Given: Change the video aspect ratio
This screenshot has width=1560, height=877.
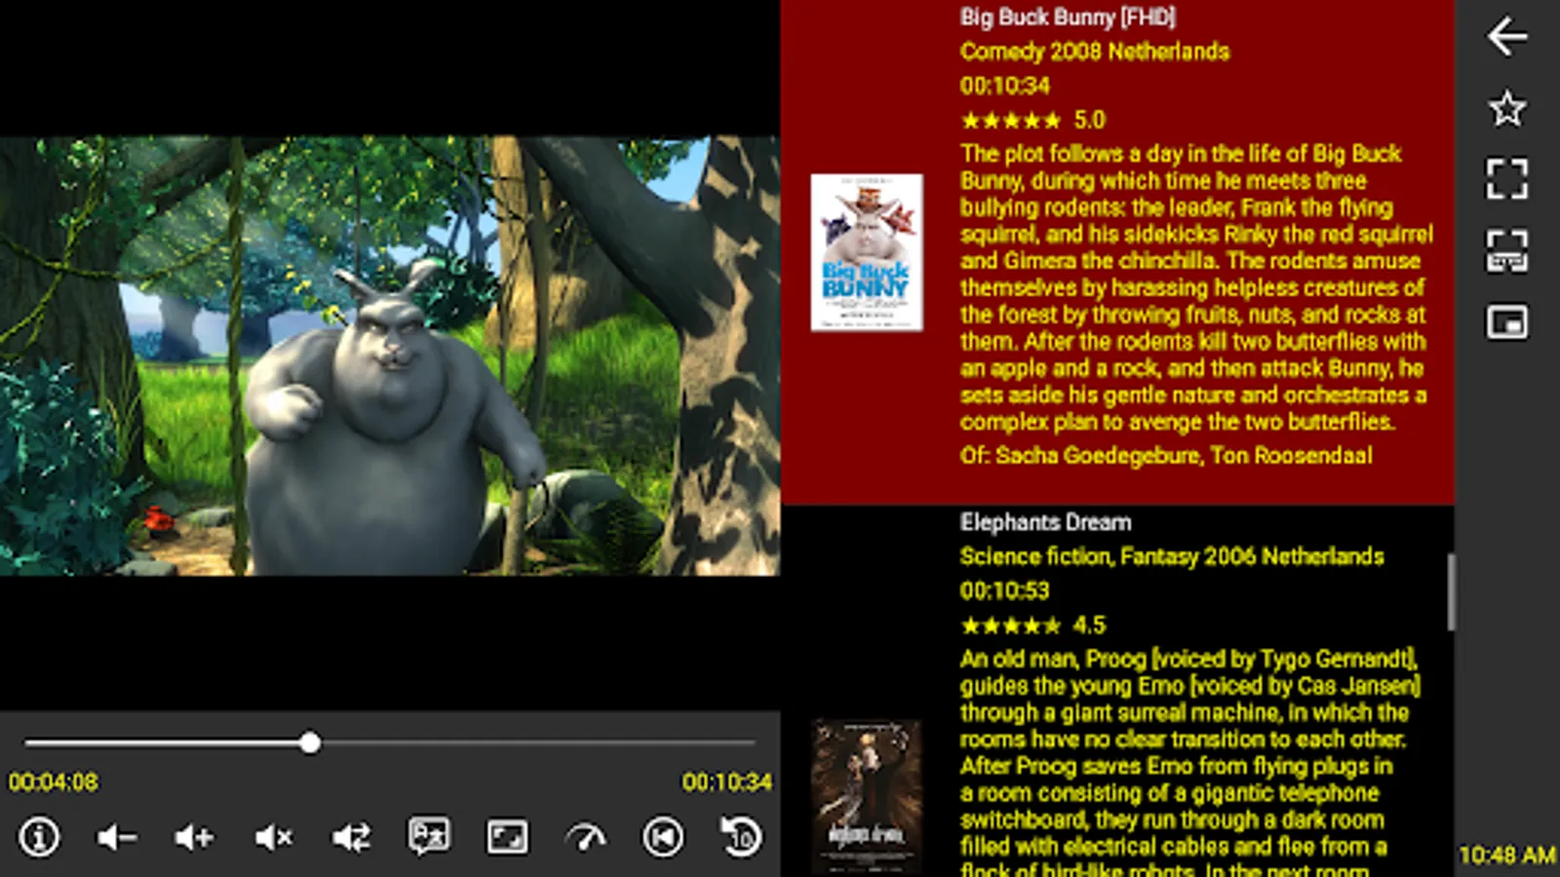Looking at the screenshot, I should [506, 836].
